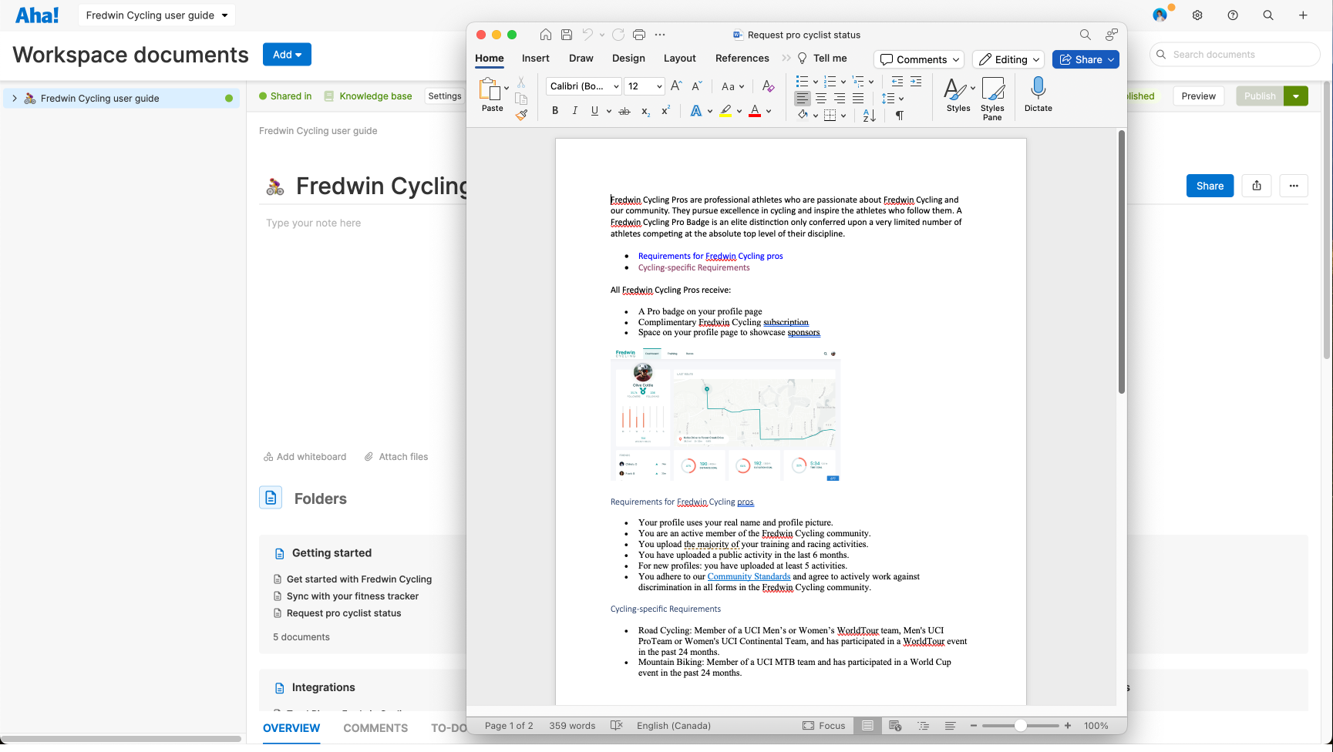Clear all formatting from text
Screen dimensions: 1333x752
(767, 86)
